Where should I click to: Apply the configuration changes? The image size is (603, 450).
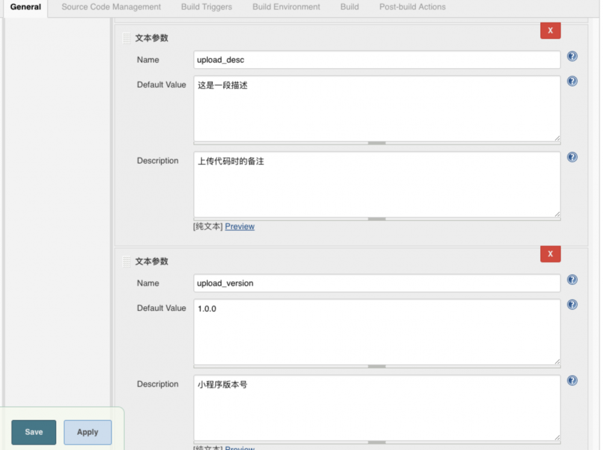coord(87,432)
